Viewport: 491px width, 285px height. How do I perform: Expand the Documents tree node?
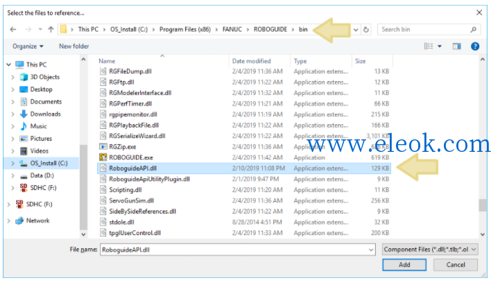tap(13, 102)
